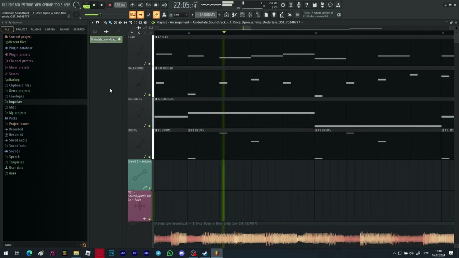This screenshot has height=258, width=459.
Task: Toggle overdub mode icon
Action: tap(156, 5)
